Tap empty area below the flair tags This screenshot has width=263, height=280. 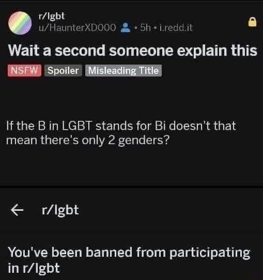tap(131, 97)
